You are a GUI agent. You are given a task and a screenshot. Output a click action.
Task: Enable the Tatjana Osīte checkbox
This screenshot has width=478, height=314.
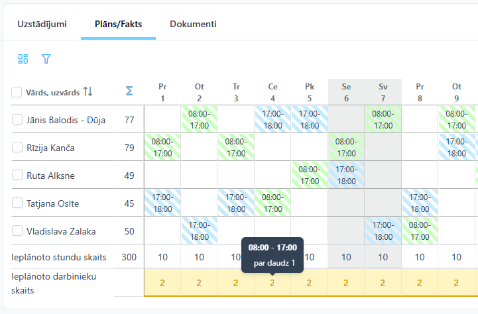coord(17,203)
